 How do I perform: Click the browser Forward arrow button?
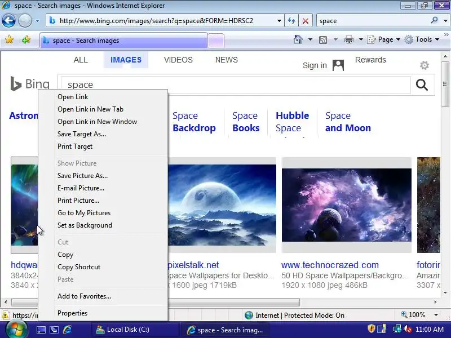tap(25, 21)
